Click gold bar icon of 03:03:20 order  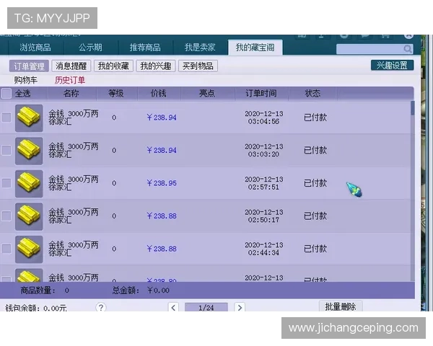[x=29, y=151]
